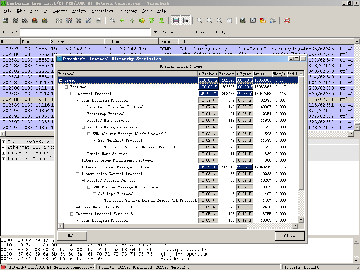
Task: Find a packet with magnifier icon
Action: 112,20
